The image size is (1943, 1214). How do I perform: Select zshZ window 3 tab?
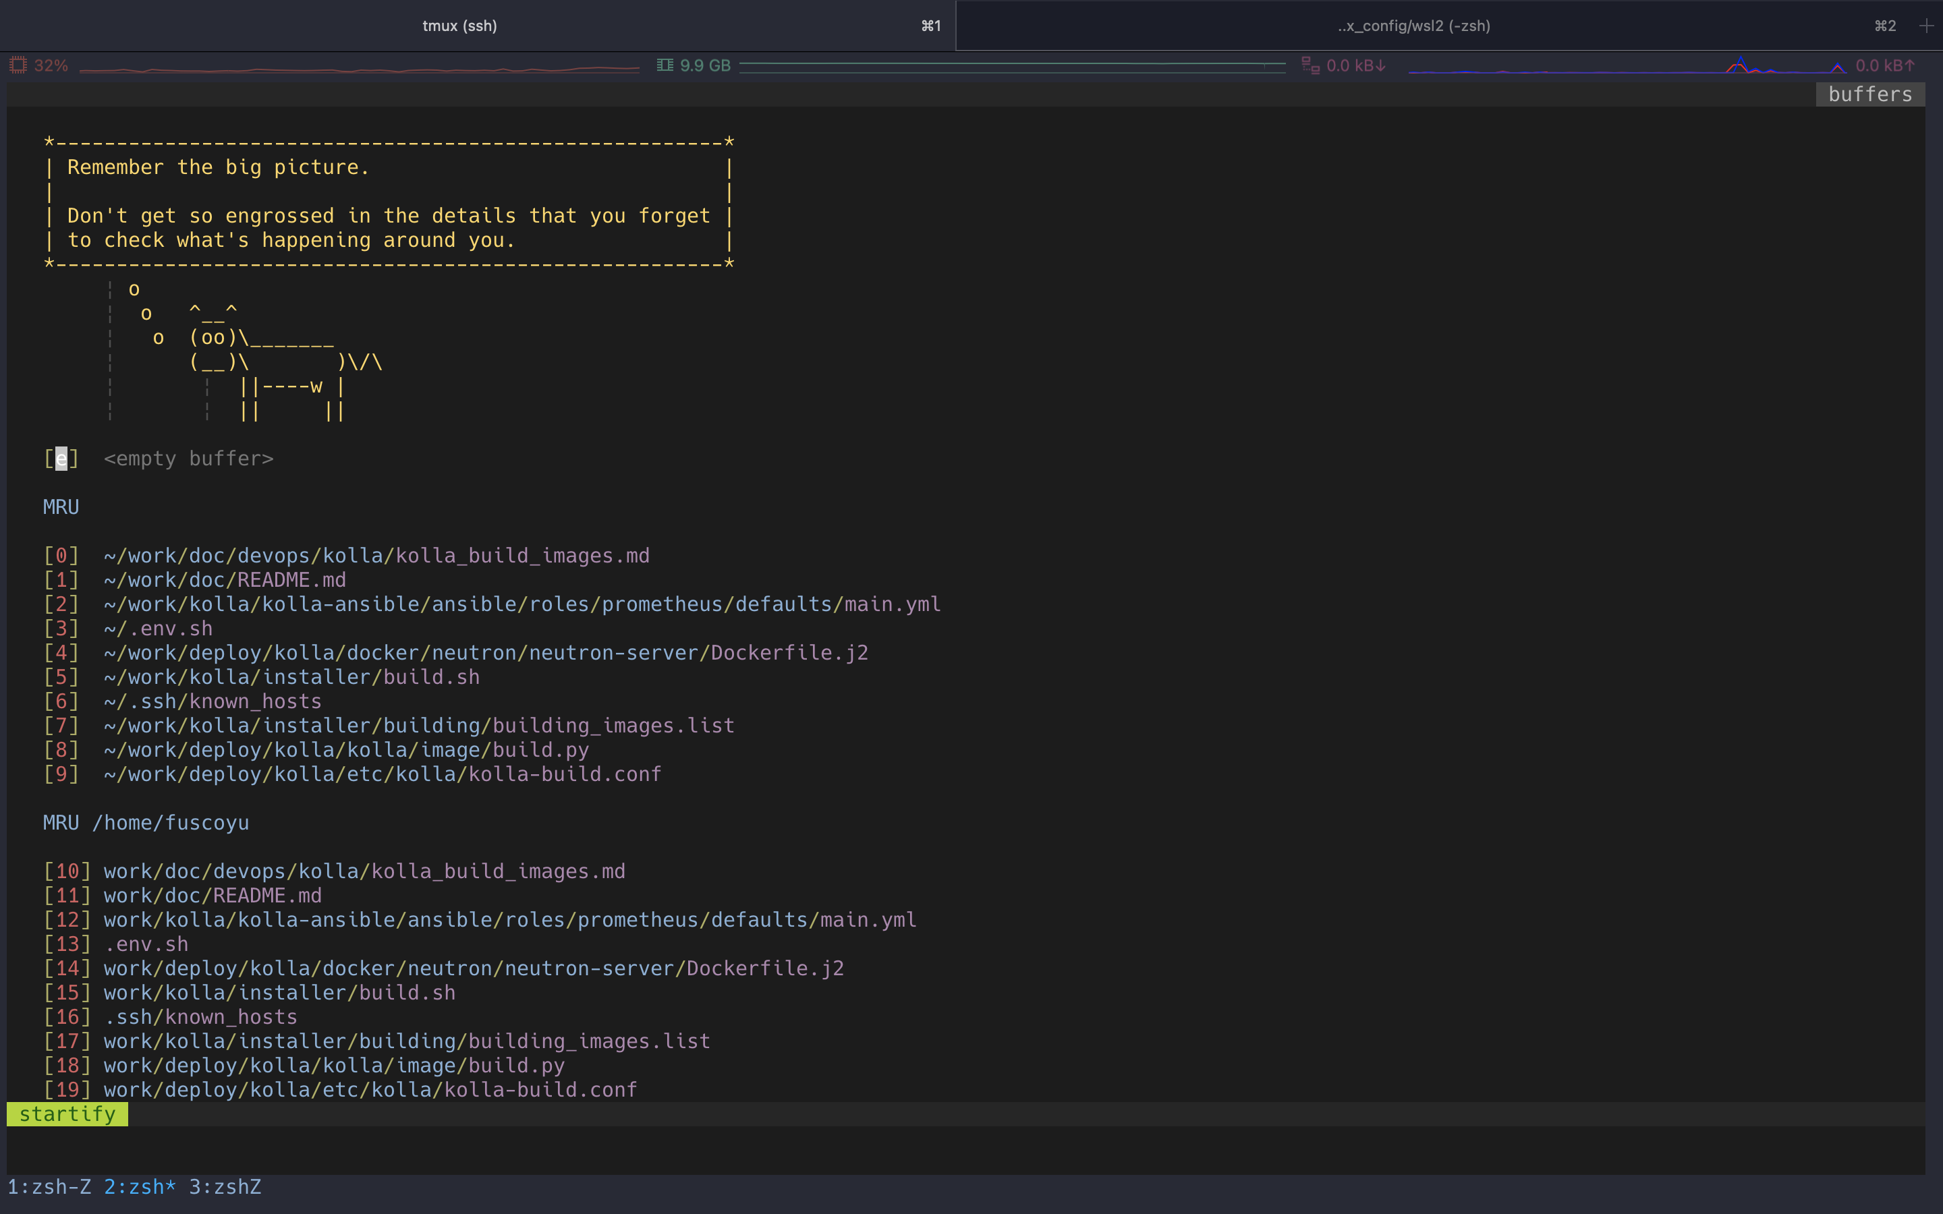point(228,1186)
